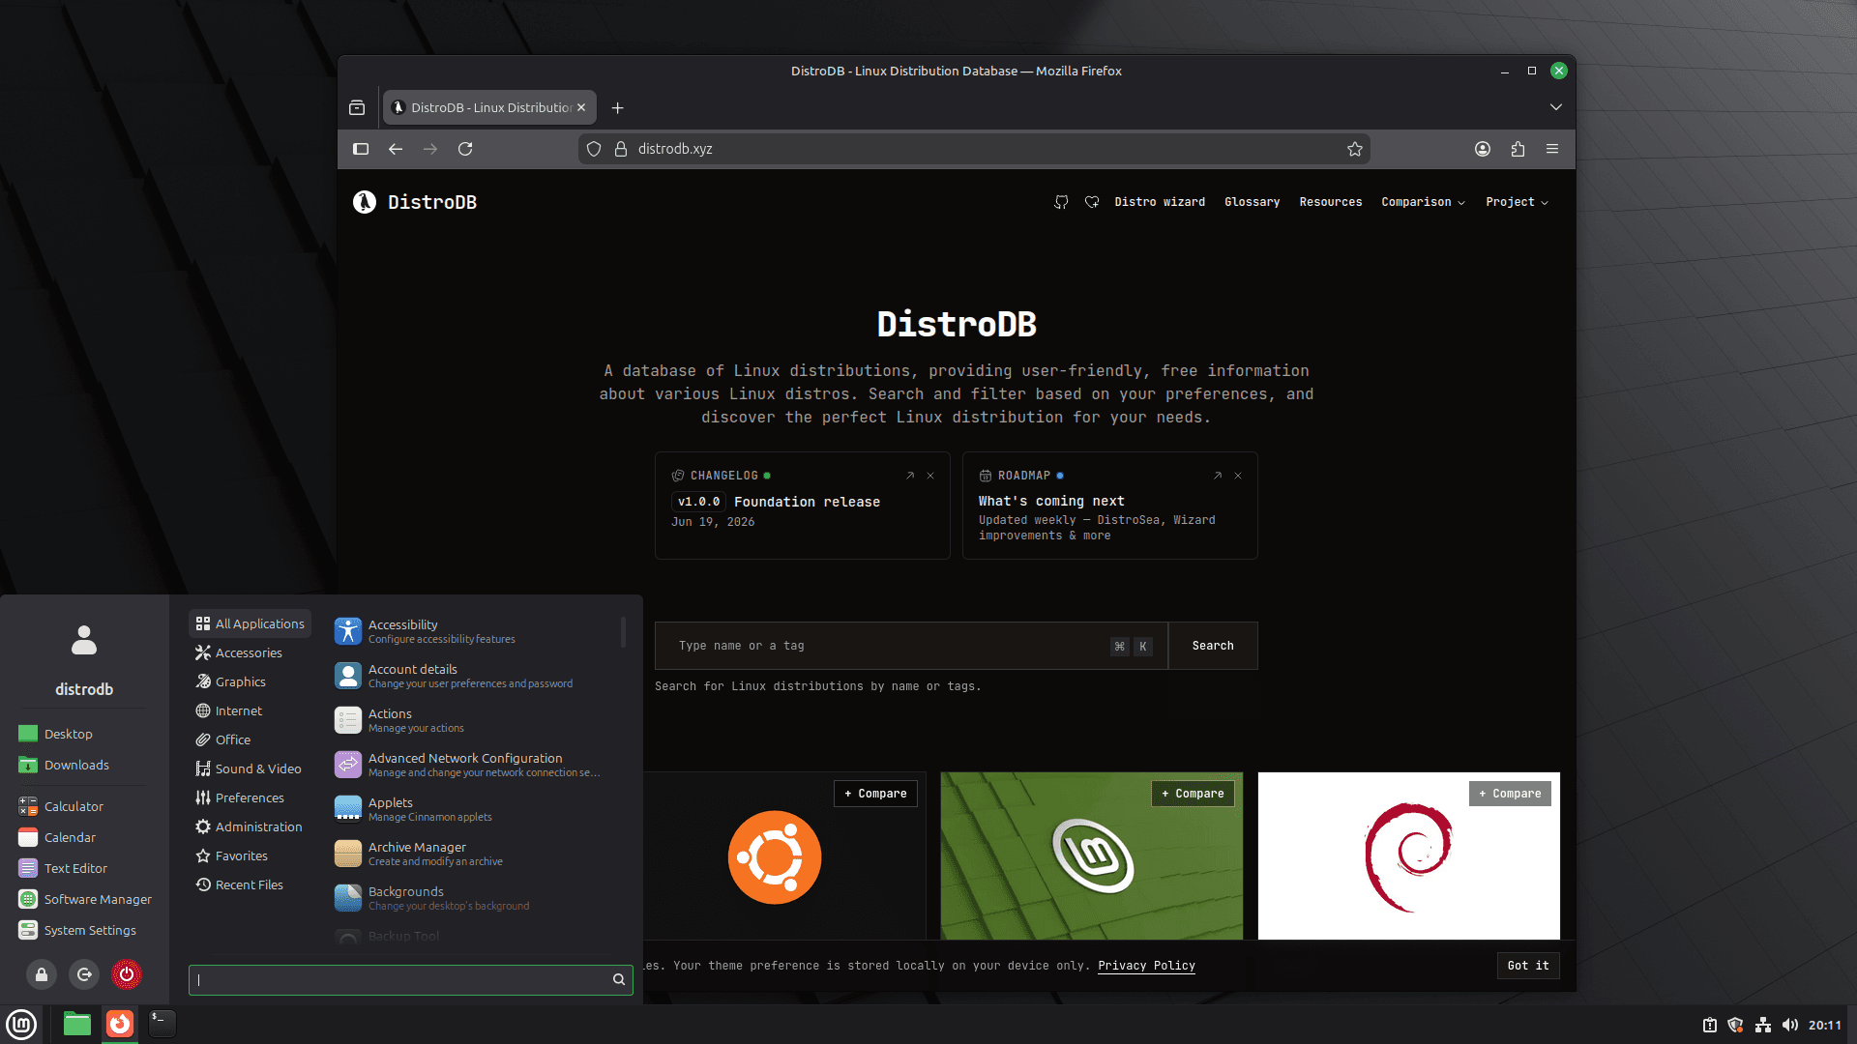Viewport: 1857px width, 1044px height.
Task: Open Firefox list all tabs chevron
Action: tap(1556, 107)
